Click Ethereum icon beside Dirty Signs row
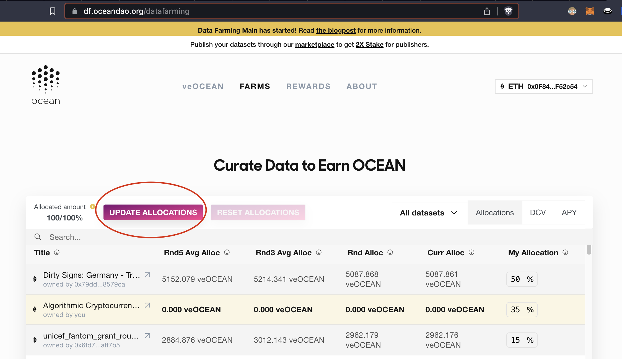Viewport: 622px width, 359px height. tap(35, 279)
